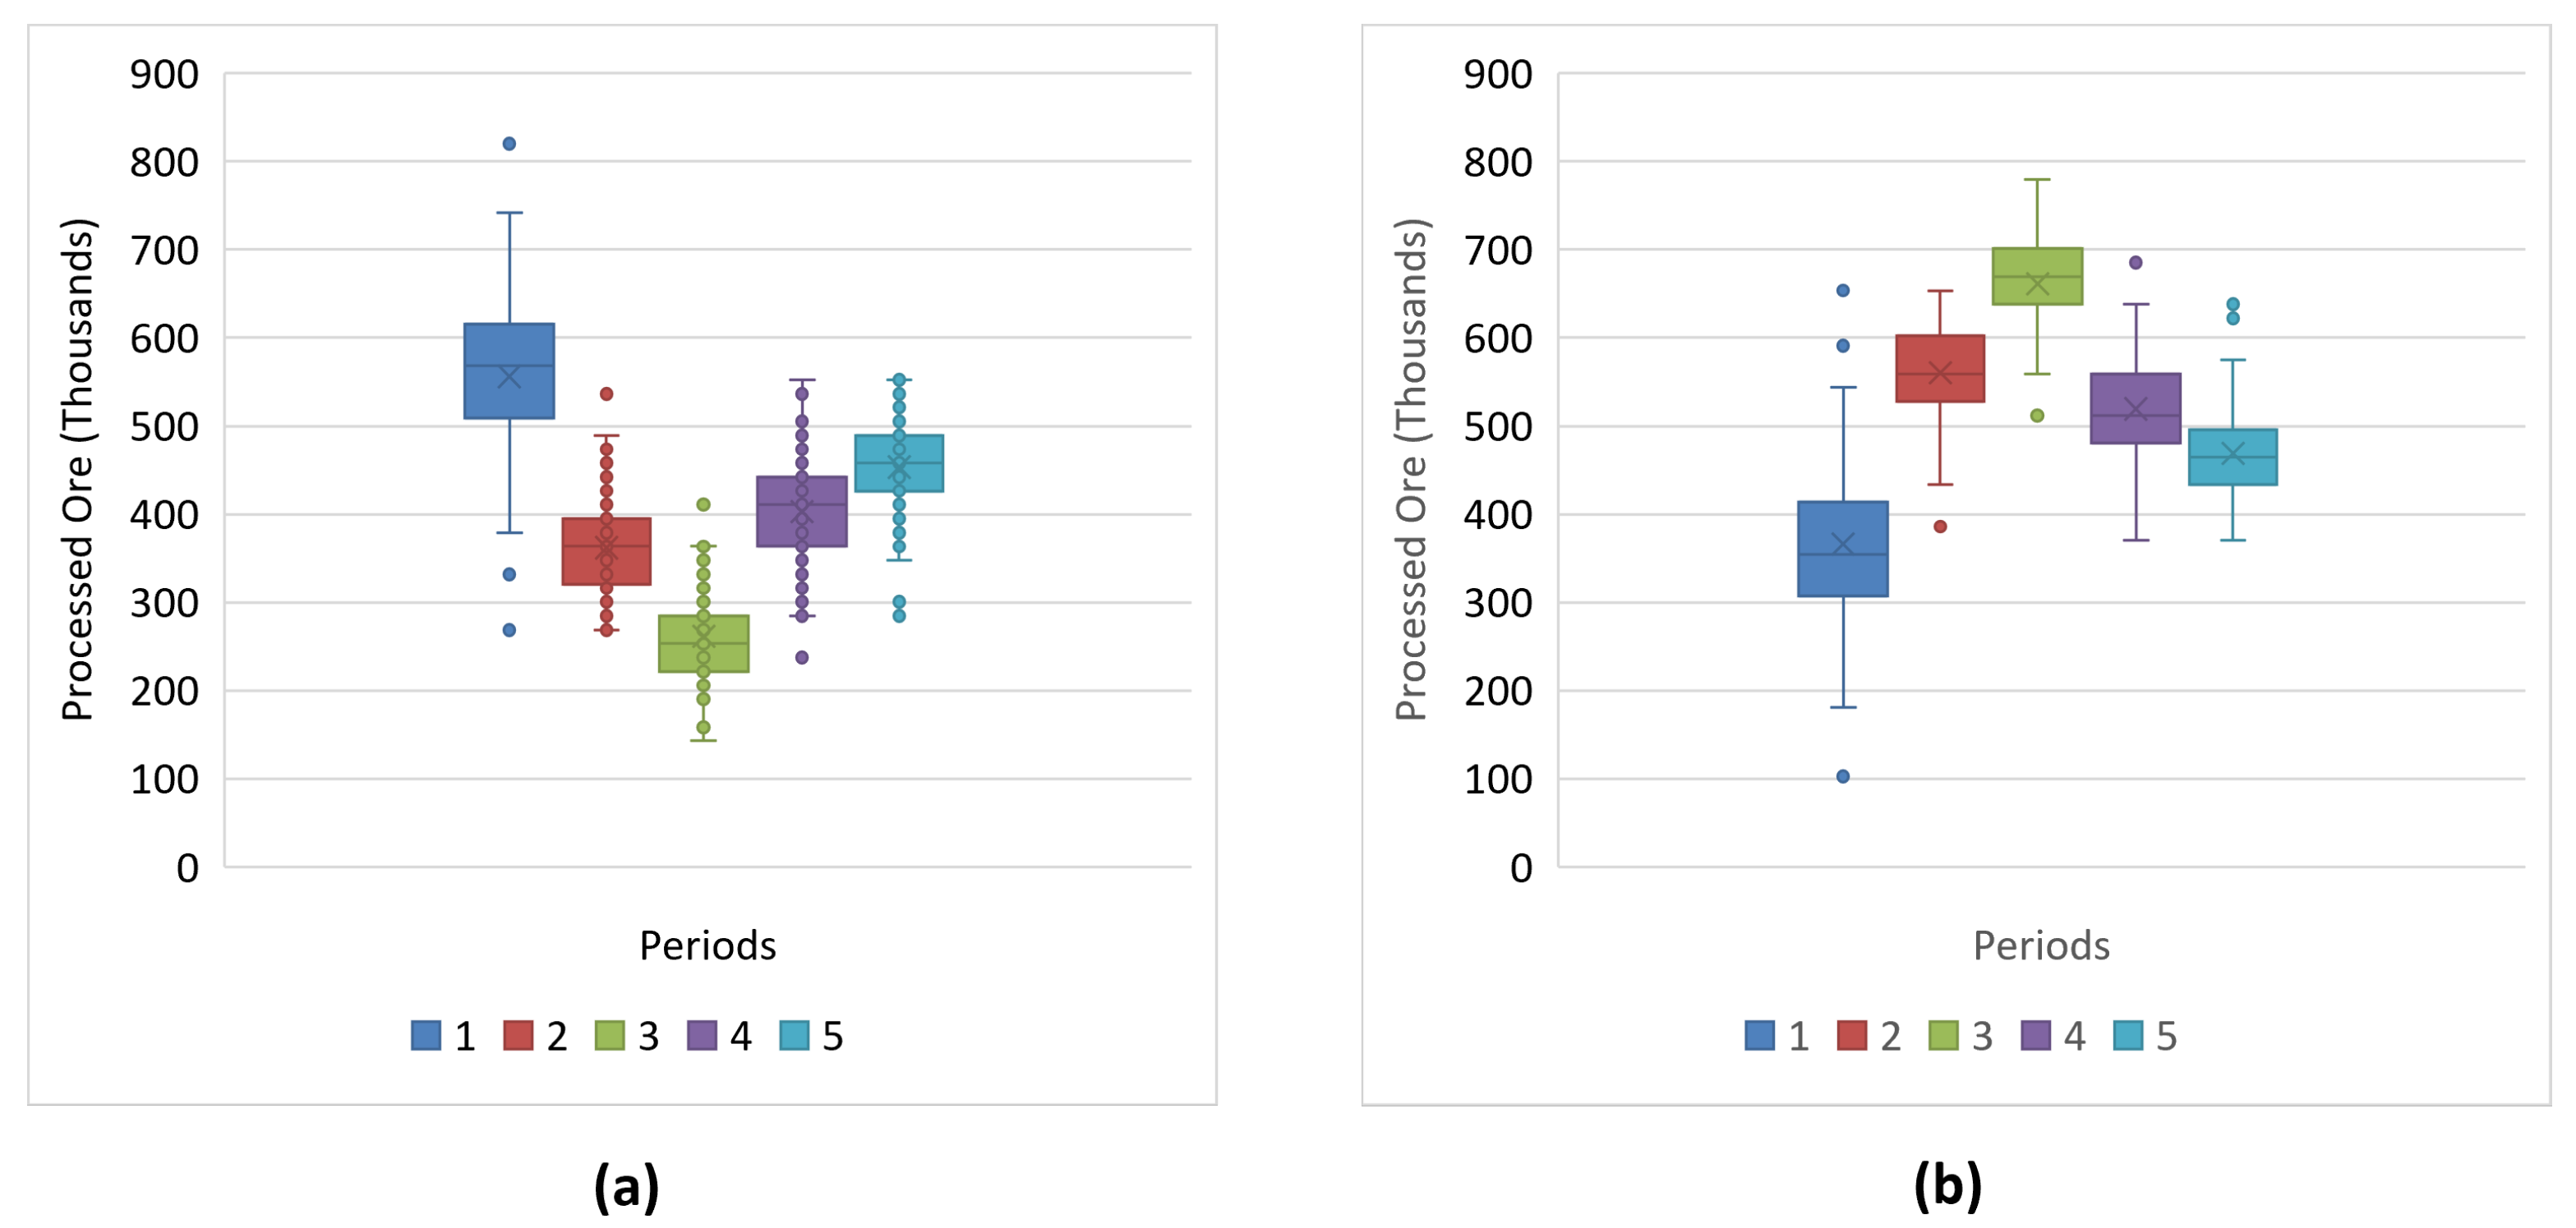The image size is (2576, 1228).
Task: Click the blue legend swatch for period 1 in chart (b)
Action: click(1760, 1035)
